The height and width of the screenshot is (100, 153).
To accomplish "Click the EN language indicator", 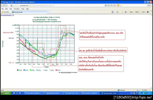I will click(x=131, y=93).
